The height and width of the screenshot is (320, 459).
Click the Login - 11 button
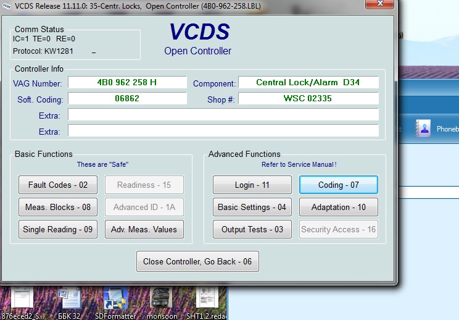click(x=252, y=185)
